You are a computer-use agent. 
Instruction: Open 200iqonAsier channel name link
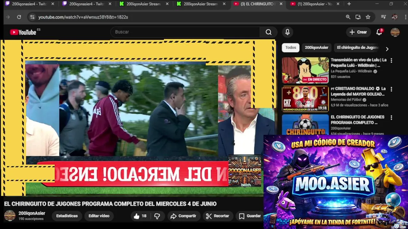(x=32, y=213)
